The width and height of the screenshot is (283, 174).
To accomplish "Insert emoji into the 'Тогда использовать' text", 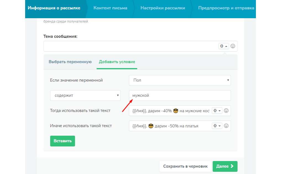I will [x=226, y=111].
